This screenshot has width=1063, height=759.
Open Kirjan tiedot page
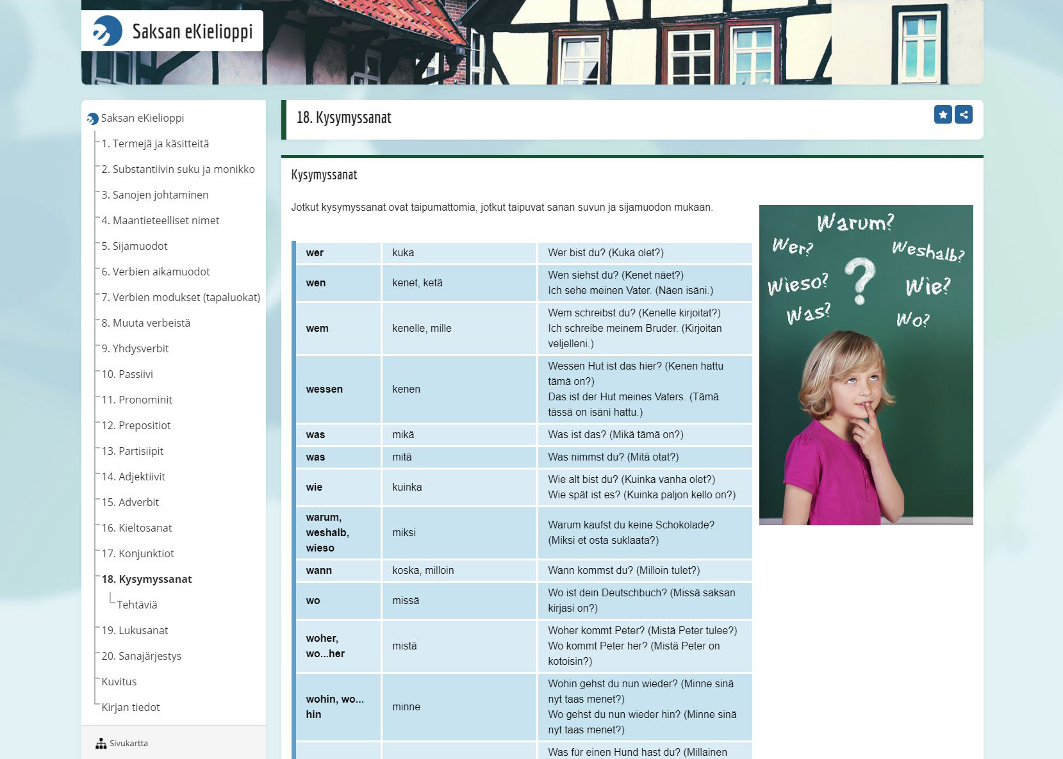(x=131, y=707)
